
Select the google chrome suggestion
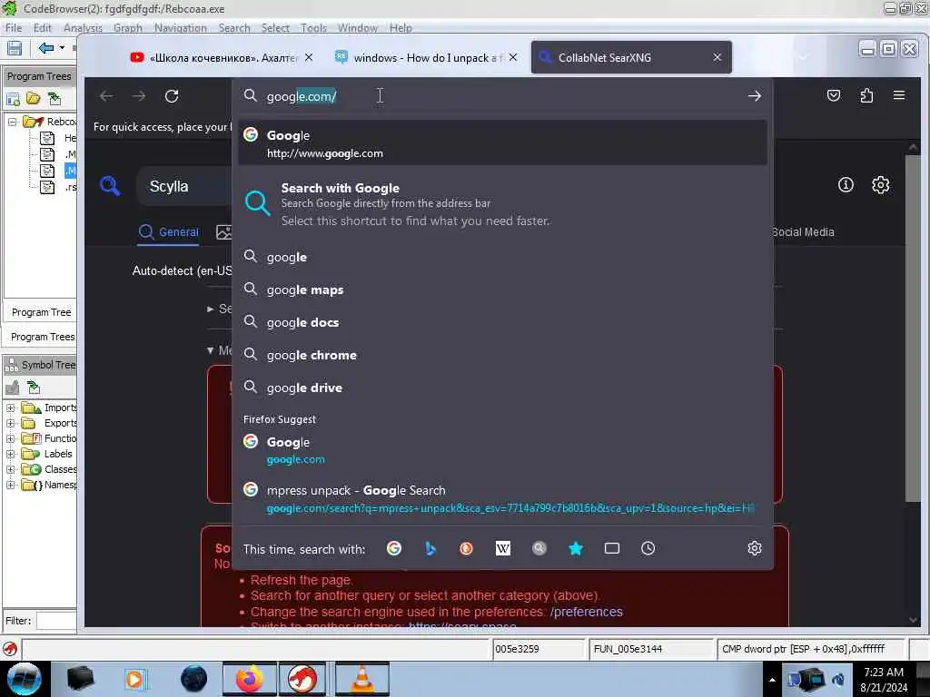tap(502, 355)
